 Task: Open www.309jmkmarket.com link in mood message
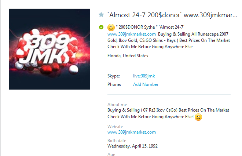point(132,34)
